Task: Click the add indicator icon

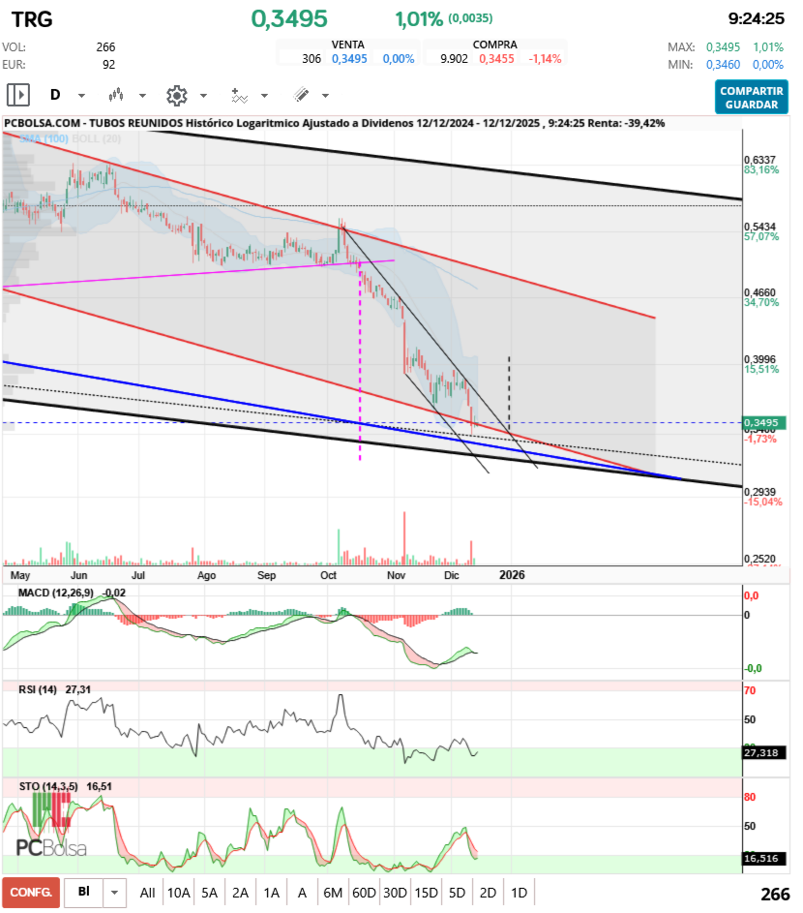Action: point(239,95)
